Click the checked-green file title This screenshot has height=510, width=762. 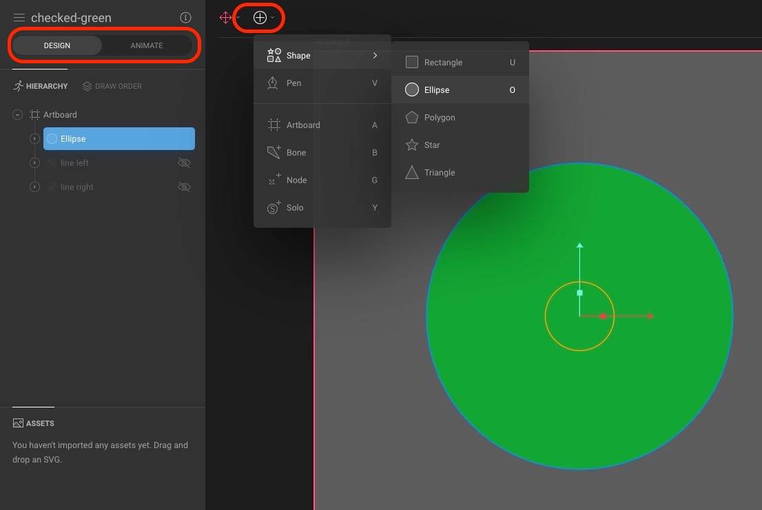[x=71, y=17]
